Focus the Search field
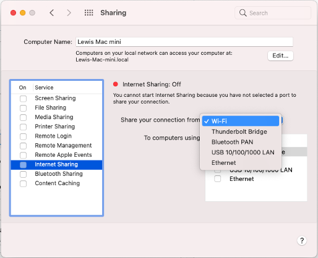This screenshot has height=258, width=318. click(x=273, y=13)
